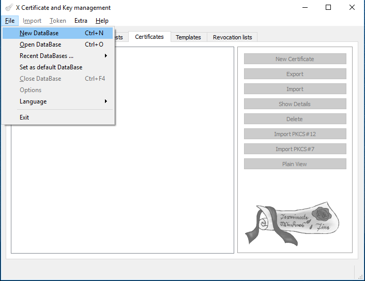
Task: Click the Show Details button
Action: point(295,104)
